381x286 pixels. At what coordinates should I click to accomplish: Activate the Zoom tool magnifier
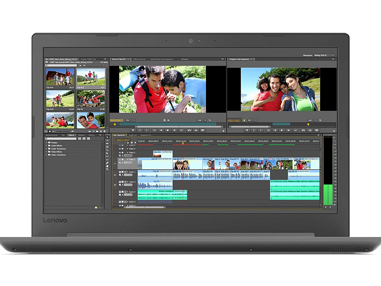(107, 169)
